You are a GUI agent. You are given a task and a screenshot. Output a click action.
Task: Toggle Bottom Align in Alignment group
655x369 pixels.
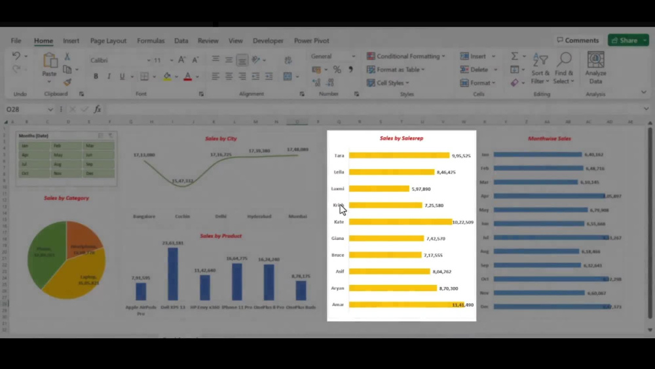tap(242, 60)
